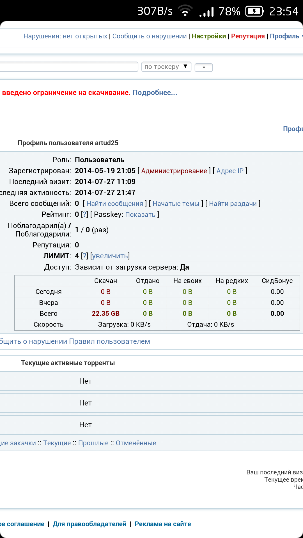303x538 pixels.
Task: Show the Passkey via 'Показать'
Action: (x=140, y=215)
